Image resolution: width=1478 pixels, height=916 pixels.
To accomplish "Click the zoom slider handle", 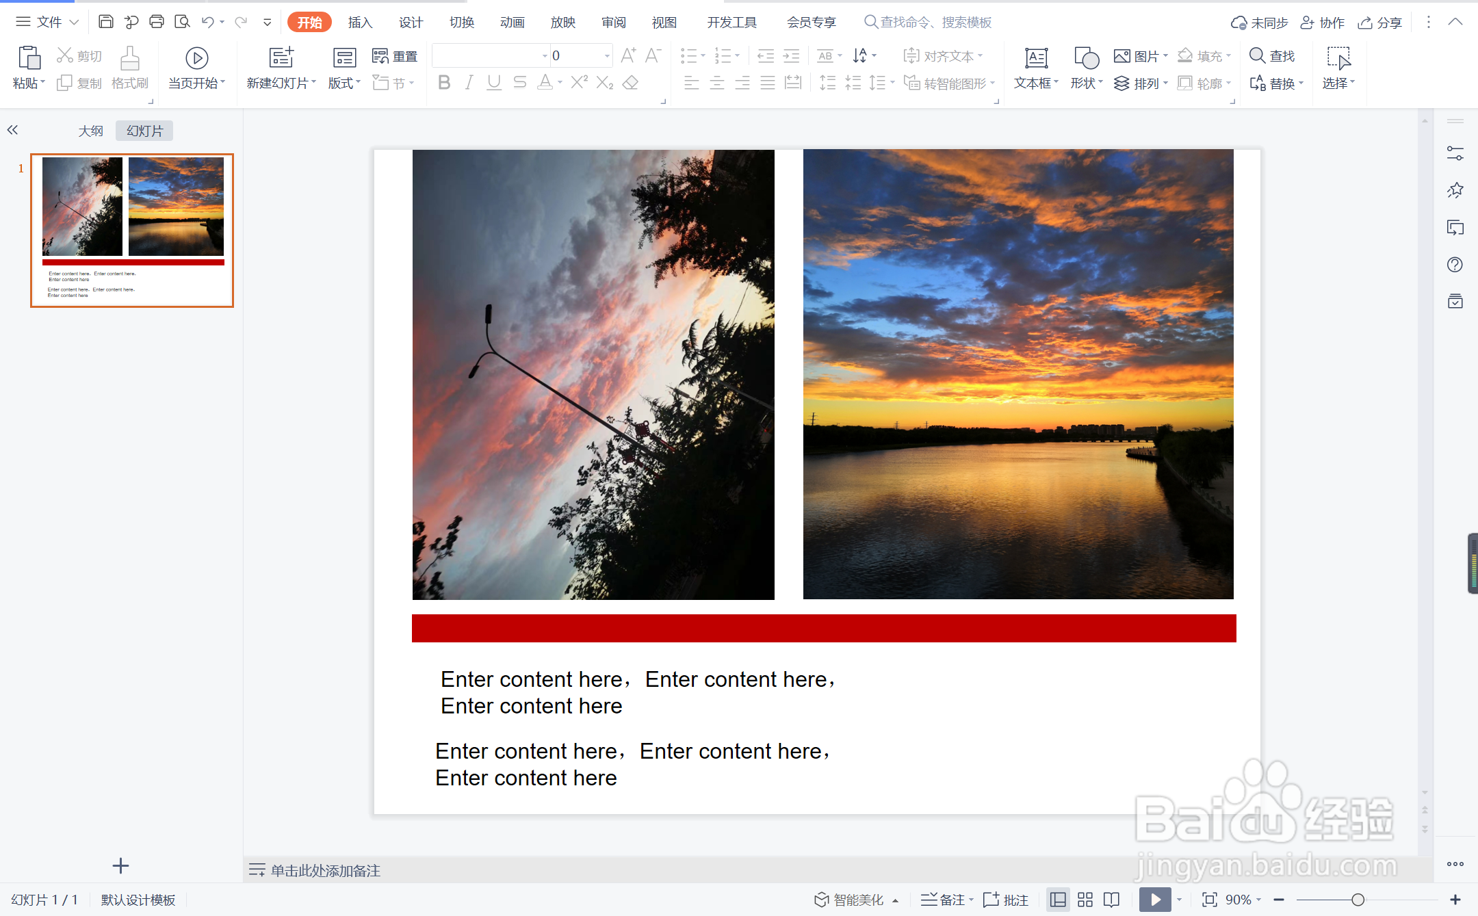I will tap(1358, 900).
